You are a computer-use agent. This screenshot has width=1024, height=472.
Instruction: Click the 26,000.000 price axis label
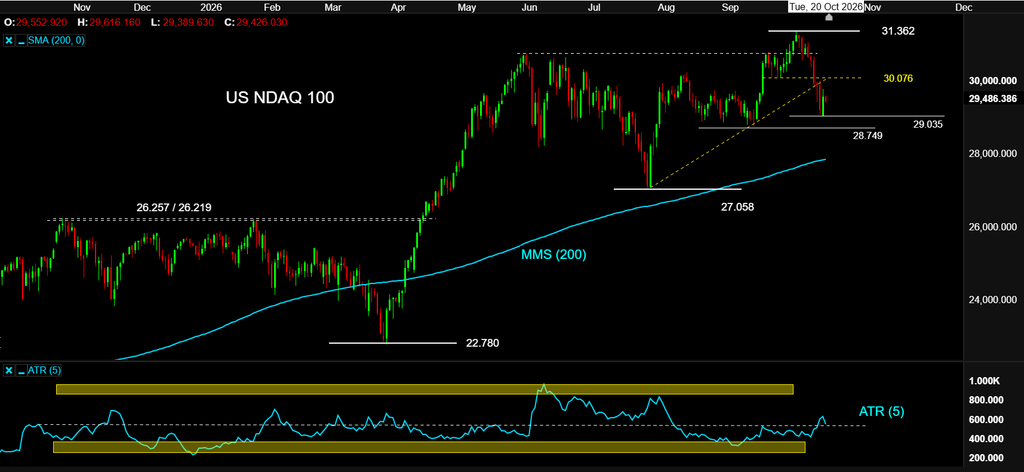pos(992,227)
